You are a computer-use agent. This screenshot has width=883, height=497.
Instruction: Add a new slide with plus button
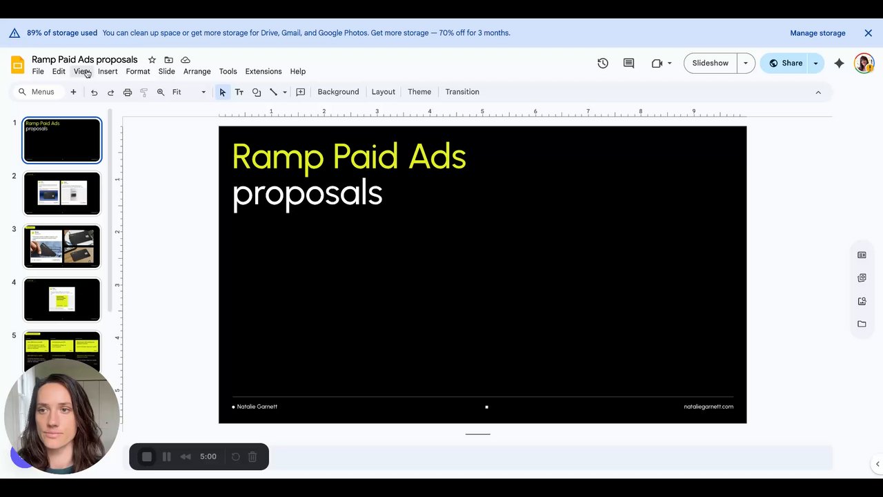click(73, 92)
